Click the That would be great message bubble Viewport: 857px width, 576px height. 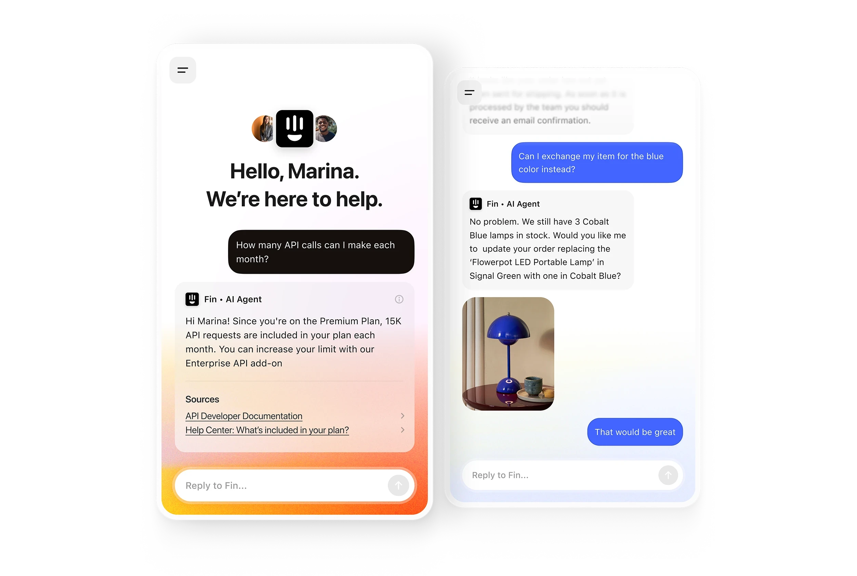click(x=635, y=431)
